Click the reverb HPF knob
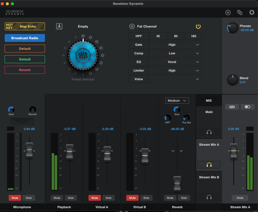The width and height of the screenshot is (258, 212). coord(168,118)
